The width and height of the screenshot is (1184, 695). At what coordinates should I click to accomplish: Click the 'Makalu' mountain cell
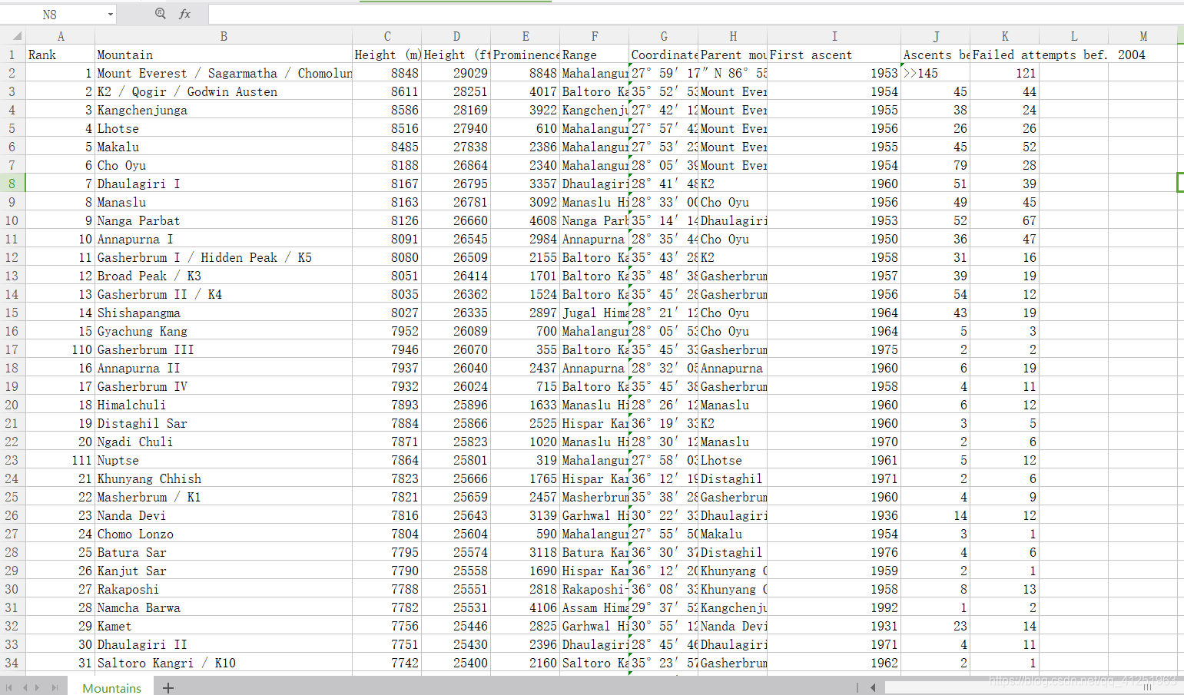[x=224, y=147]
